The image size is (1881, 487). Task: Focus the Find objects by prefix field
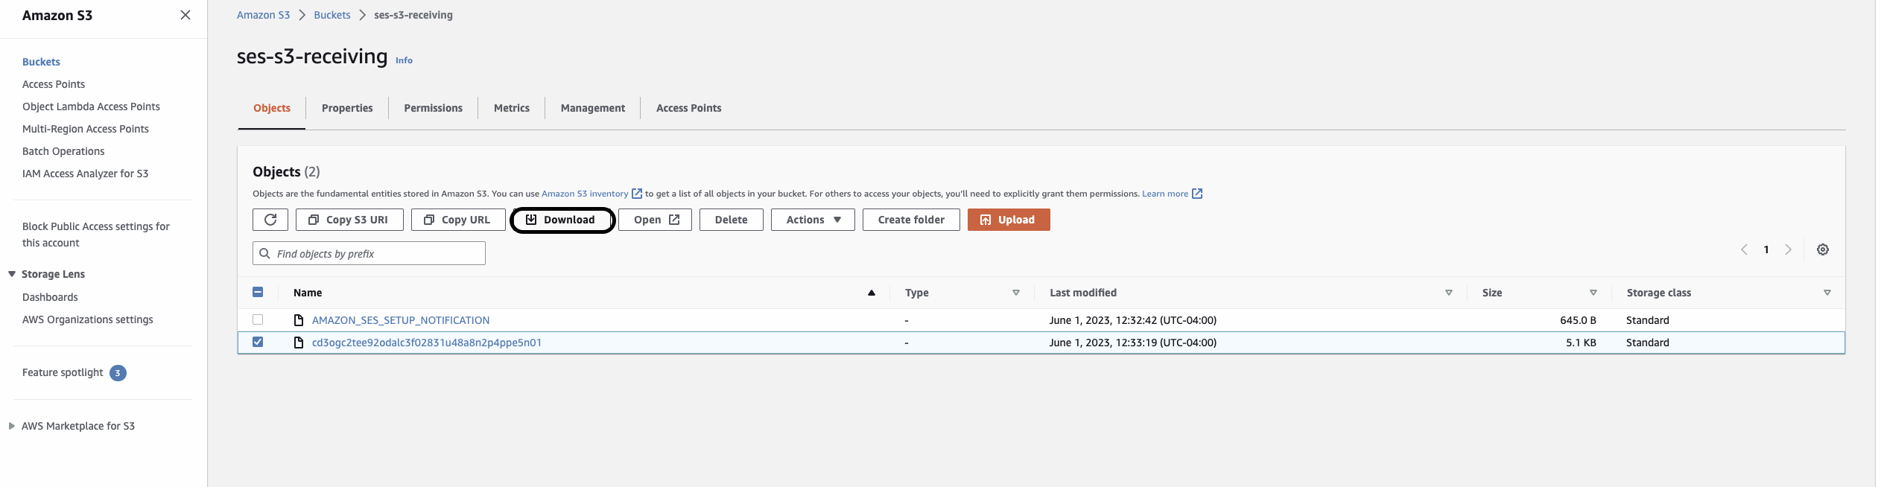(x=369, y=253)
